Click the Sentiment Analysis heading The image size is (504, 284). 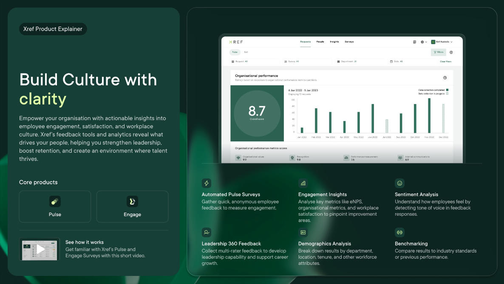pos(416,194)
